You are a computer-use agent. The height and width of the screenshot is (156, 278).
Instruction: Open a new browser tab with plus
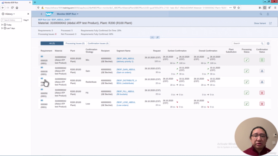coord(35,2)
